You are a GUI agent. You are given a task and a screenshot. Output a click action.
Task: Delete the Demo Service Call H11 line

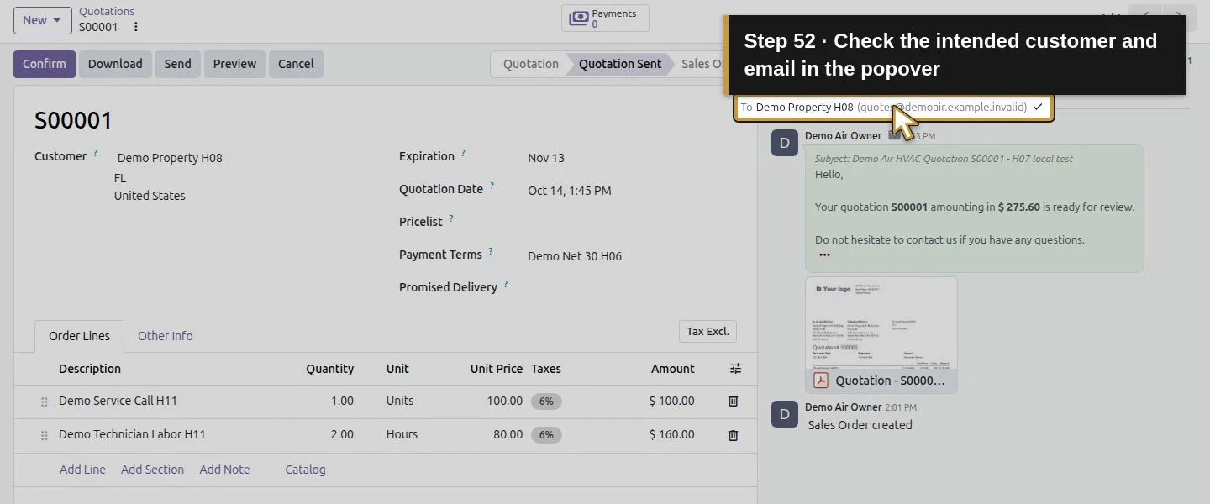pyautogui.click(x=733, y=402)
